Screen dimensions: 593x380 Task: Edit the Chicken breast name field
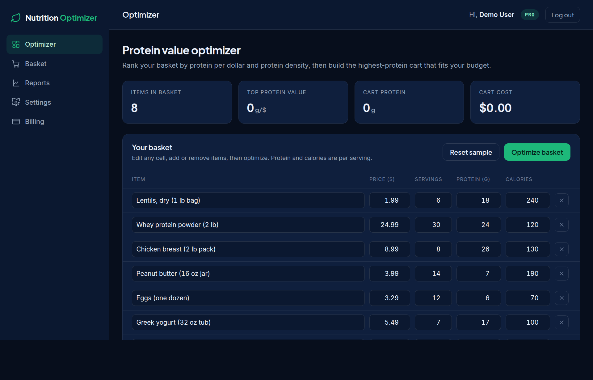click(x=248, y=249)
